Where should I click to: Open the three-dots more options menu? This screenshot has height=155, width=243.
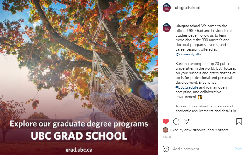(239, 8)
